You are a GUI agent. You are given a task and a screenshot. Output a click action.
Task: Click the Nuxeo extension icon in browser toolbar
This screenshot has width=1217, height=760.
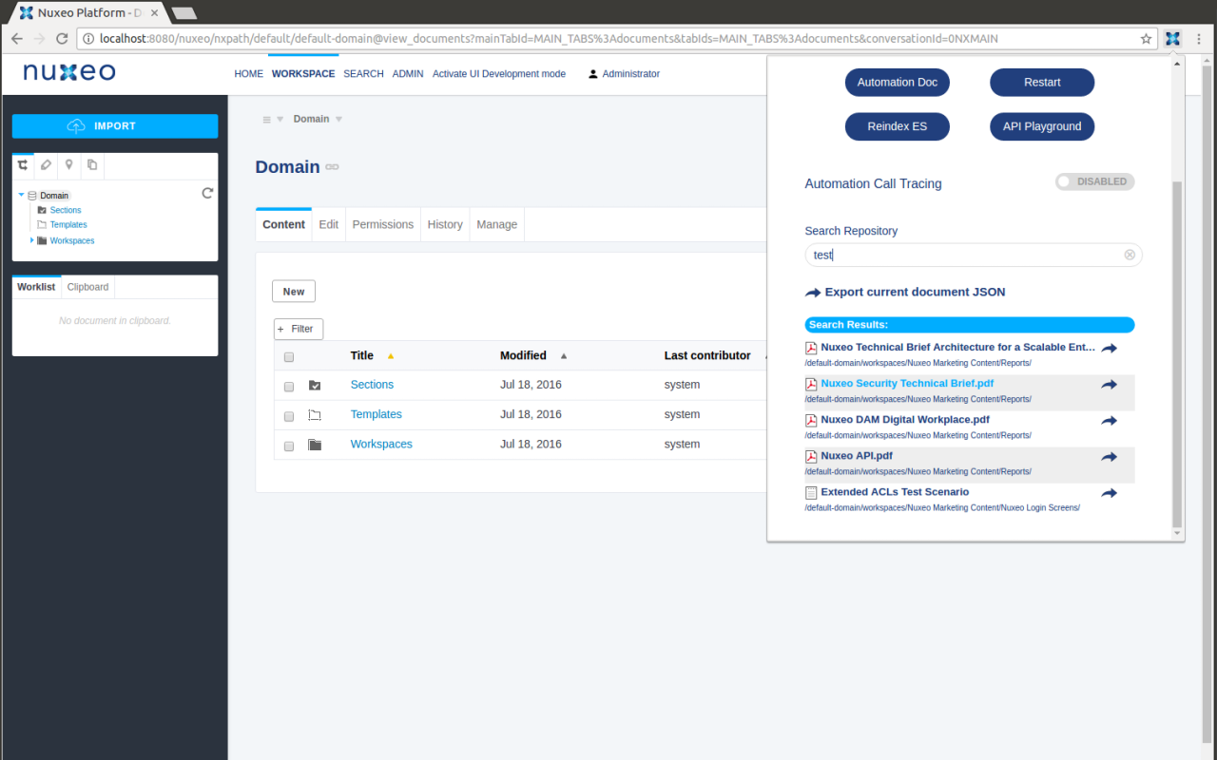pyautogui.click(x=1172, y=39)
